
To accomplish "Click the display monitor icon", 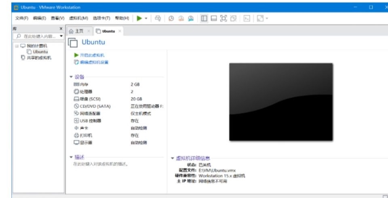I will (x=76, y=143).
